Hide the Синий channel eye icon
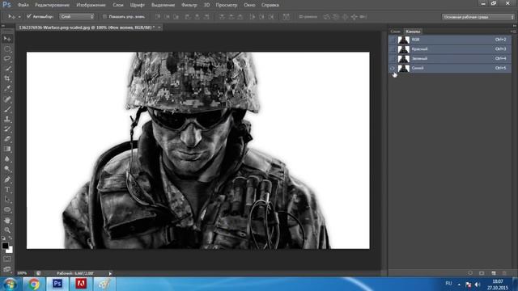 point(393,68)
